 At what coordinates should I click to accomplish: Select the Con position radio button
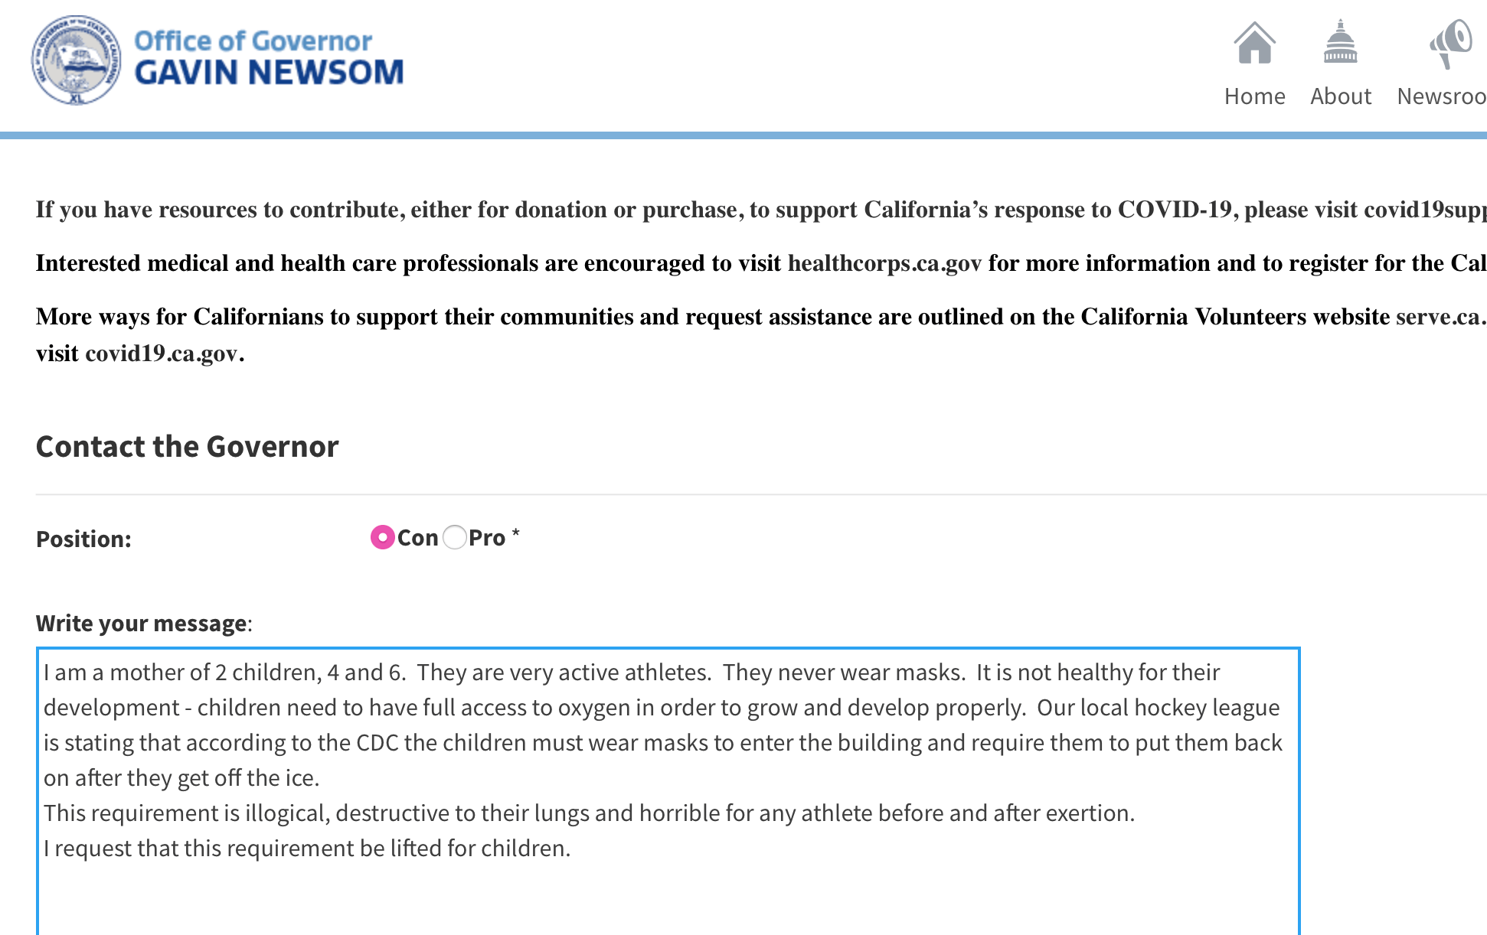point(382,537)
